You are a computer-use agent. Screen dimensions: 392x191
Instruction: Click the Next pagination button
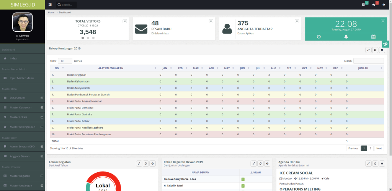tap(379, 148)
